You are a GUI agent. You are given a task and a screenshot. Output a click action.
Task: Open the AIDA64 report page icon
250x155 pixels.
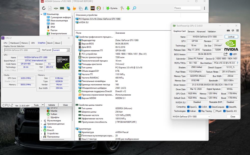pyautogui.click(x=50, y=8)
